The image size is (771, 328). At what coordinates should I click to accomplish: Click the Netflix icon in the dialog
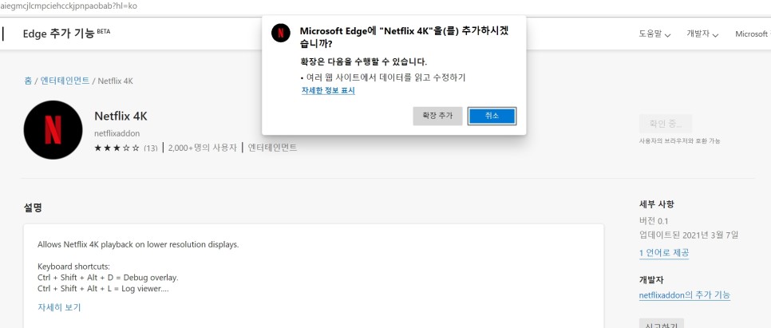pos(281,33)
